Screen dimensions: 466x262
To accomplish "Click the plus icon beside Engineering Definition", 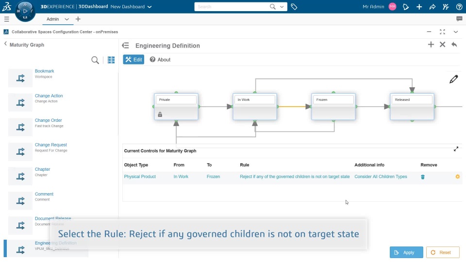I will click(x=431, y=45).
